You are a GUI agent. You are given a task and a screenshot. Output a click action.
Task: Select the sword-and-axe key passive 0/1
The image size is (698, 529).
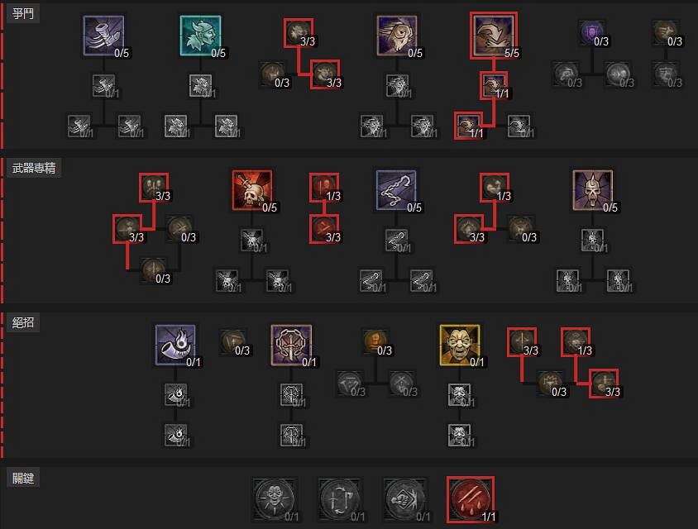(340, 499)
